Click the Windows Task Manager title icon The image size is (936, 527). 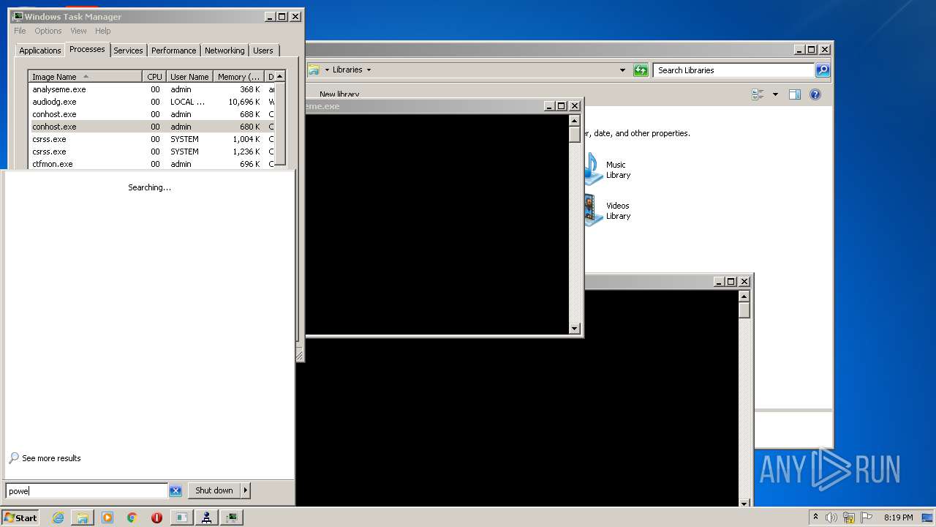18,16
